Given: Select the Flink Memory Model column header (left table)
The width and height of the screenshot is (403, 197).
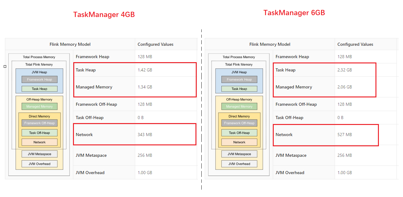Looking at the screenshot, I should pyautogui.click(x=70, y=44).
